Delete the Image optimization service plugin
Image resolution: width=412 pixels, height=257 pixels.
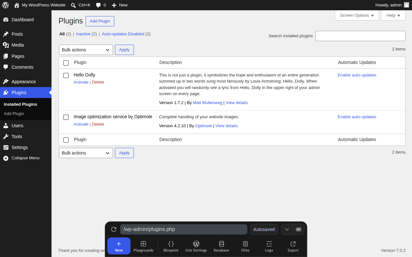(x=98, y=124)
